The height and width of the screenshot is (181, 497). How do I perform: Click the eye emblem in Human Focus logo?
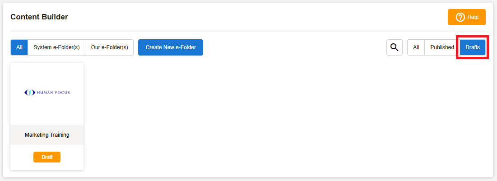tap(29, 93)
